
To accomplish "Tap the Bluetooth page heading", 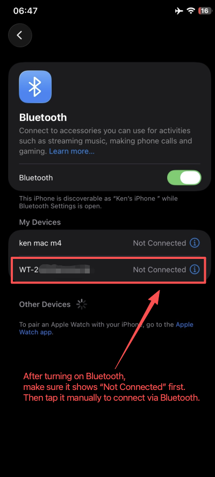I will [x=43, y=117].
